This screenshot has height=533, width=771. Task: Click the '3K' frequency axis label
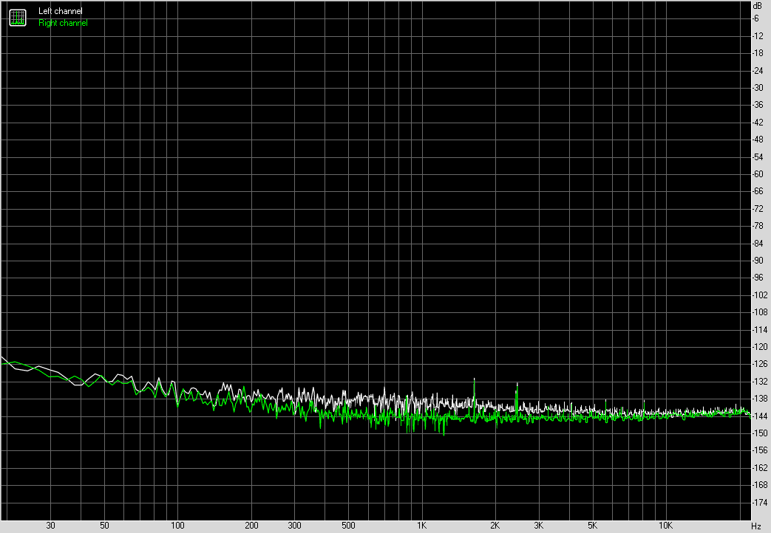point(538,525)
